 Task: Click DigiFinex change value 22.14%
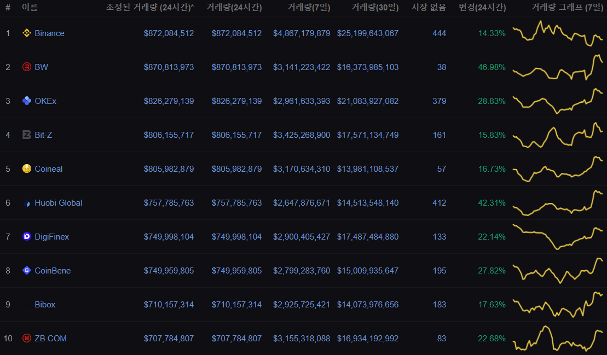point(492,237)
